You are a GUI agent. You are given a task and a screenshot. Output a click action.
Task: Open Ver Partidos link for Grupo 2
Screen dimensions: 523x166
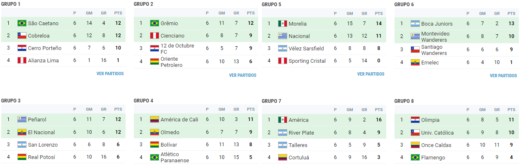[x=242, y=76]
